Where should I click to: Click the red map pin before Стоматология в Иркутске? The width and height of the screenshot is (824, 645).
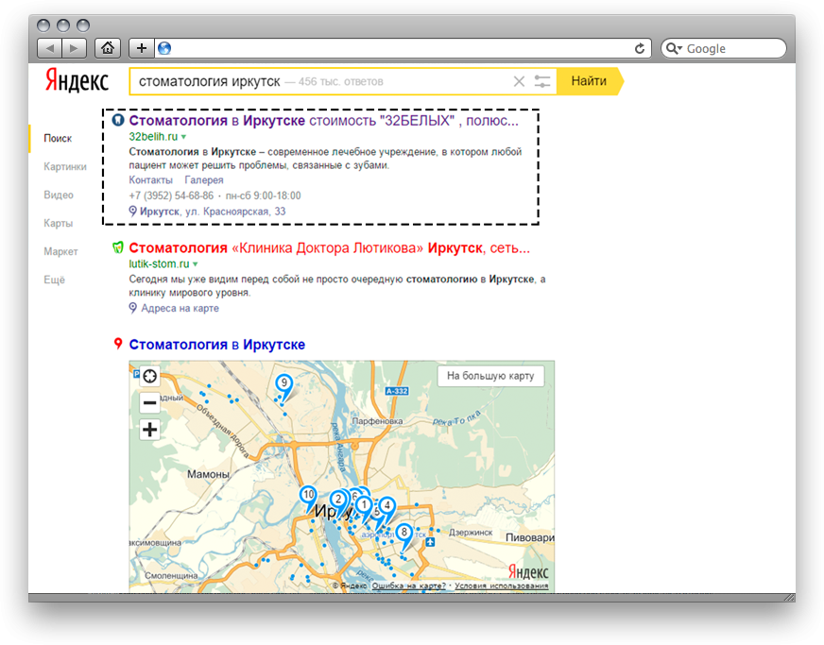pyautogui.click(x=118, y=344)
